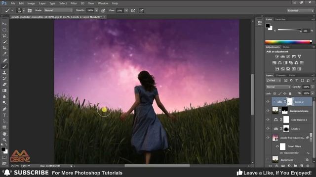Viewport: 316px width, 177px height.
Task: Enable airbrush-style build-up effects
Action: (x=133, y=10)
